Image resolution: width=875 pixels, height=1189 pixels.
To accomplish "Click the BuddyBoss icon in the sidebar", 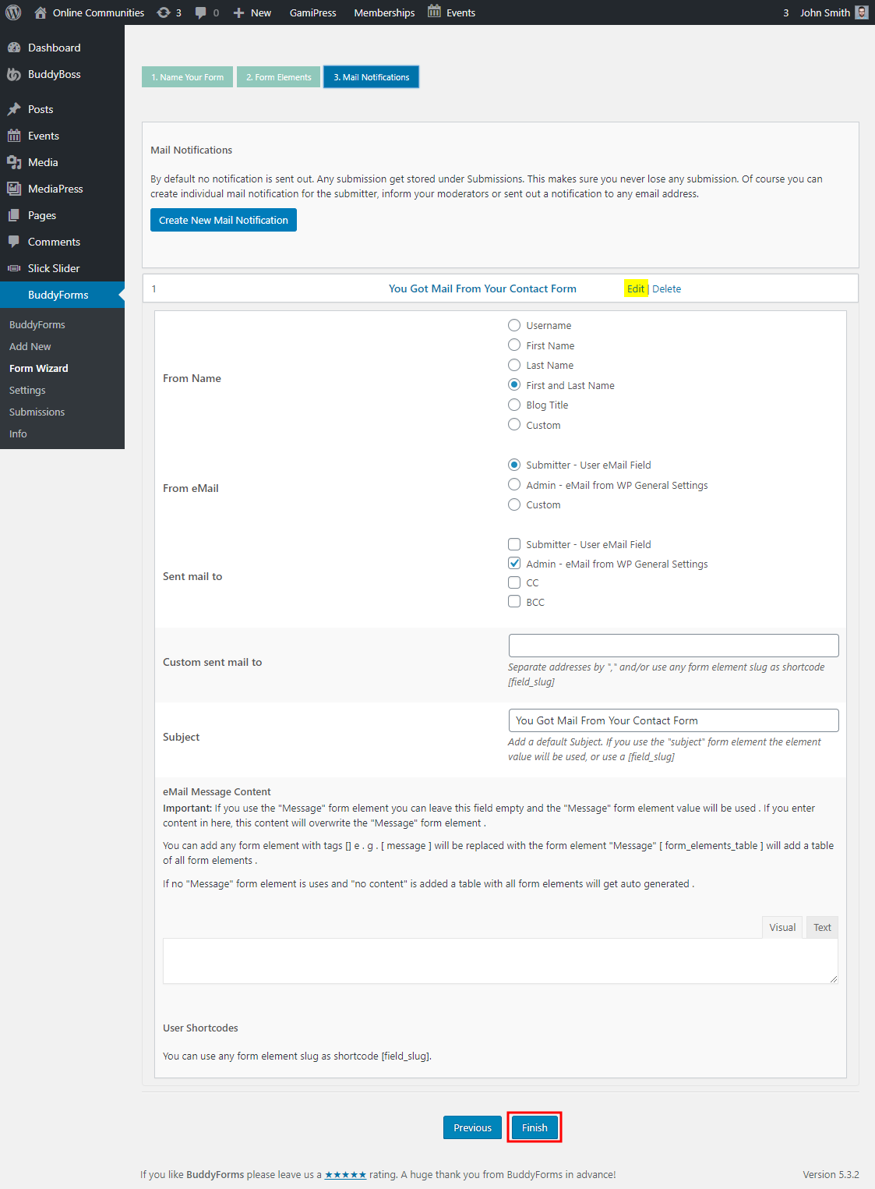I will click(14, 74).
